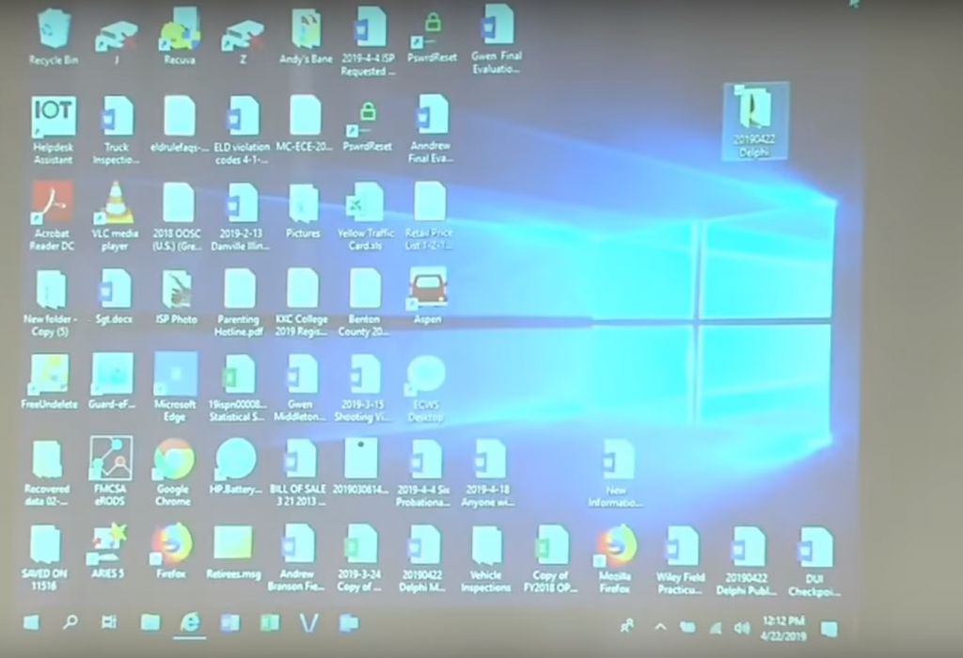The image size is (963, 658).
Task: Launch Google Chrome from desktop
Action: click(x=173, y=461)
